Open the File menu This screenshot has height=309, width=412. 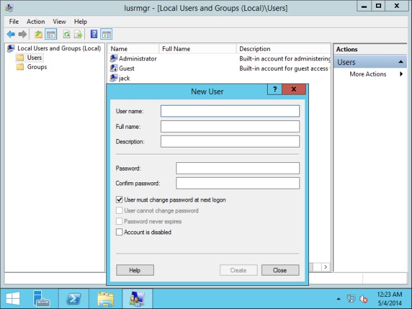pyautogui.click(x=14, y=21)
